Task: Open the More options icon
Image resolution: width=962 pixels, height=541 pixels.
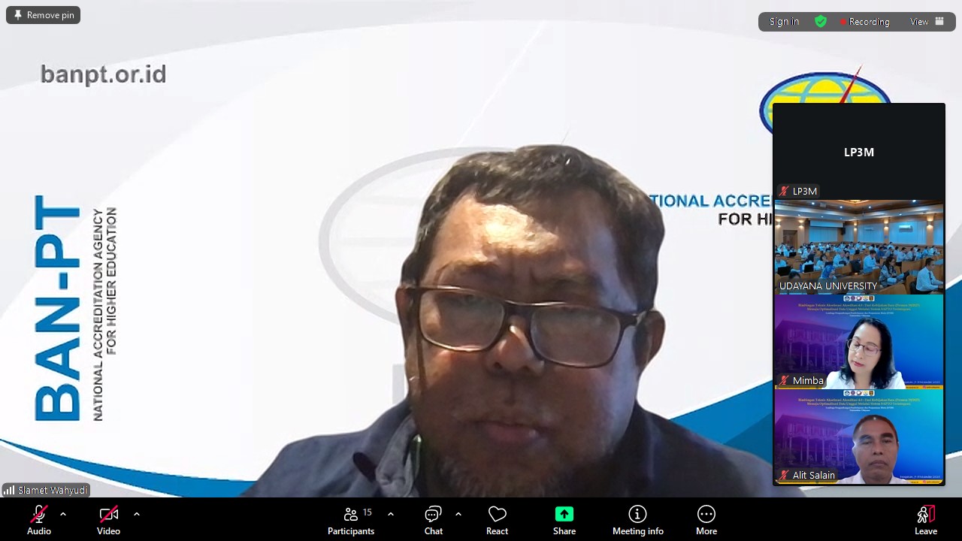Action: (706, 514)
